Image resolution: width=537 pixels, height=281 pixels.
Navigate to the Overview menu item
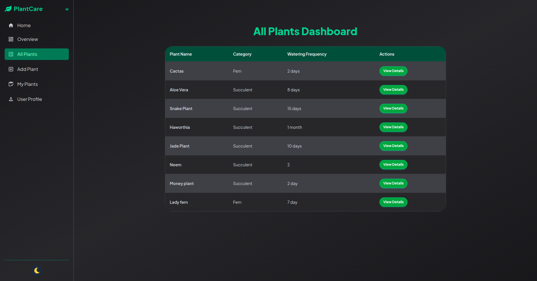point(27,39)
